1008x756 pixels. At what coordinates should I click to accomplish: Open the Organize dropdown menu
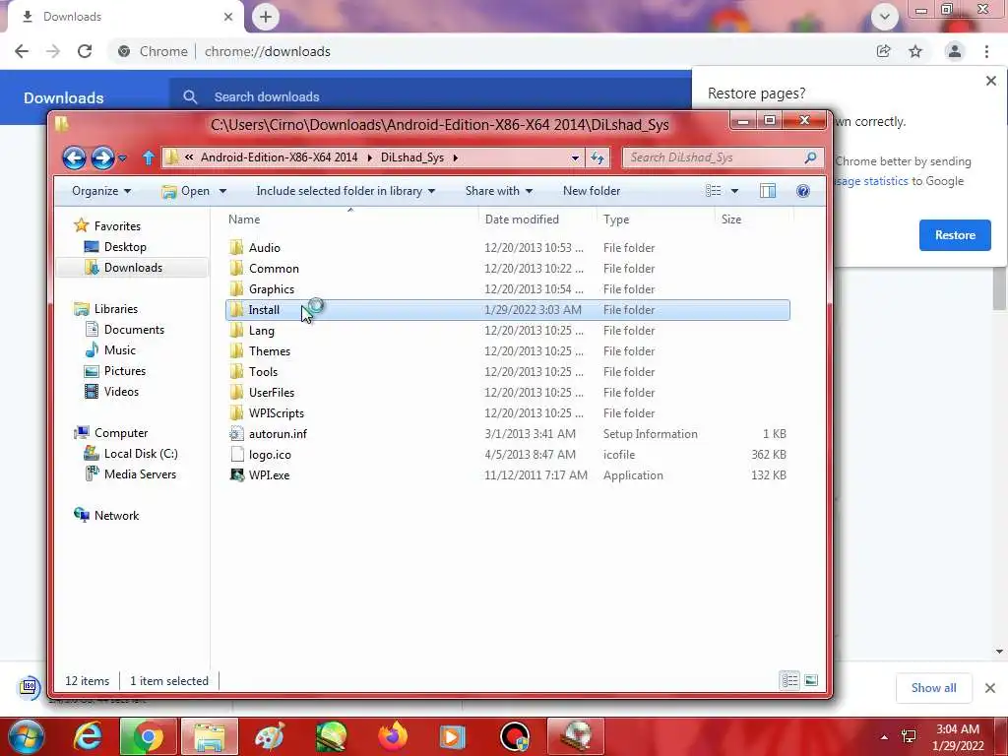(x=101, y=191)
